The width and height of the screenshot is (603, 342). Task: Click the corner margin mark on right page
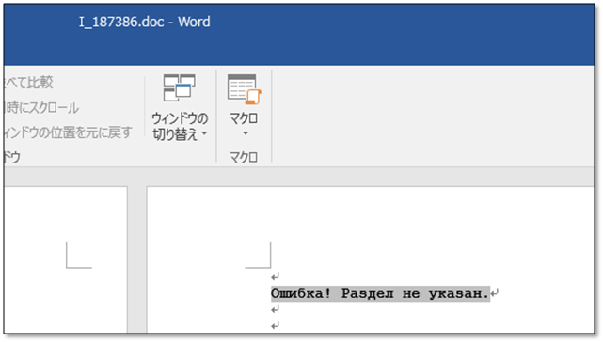[x=259, y=256]
